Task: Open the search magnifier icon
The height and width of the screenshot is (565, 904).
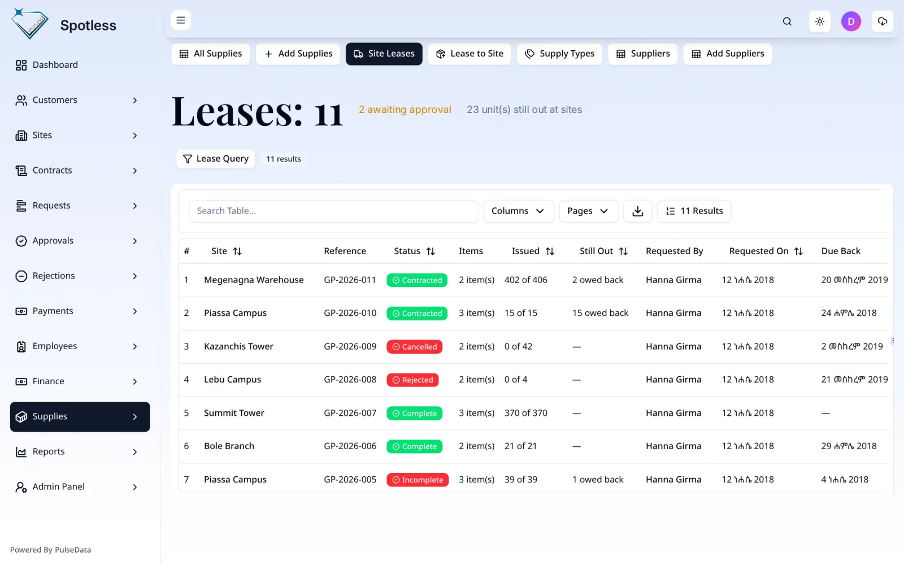Action: 787,21
